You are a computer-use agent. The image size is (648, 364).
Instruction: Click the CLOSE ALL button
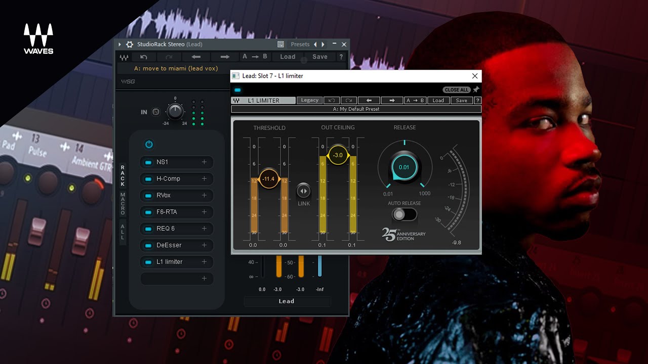(457, 90)
